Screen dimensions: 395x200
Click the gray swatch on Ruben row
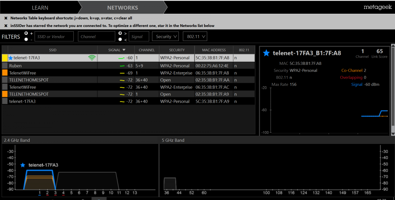pyautogui.click(x=5, y=66)
